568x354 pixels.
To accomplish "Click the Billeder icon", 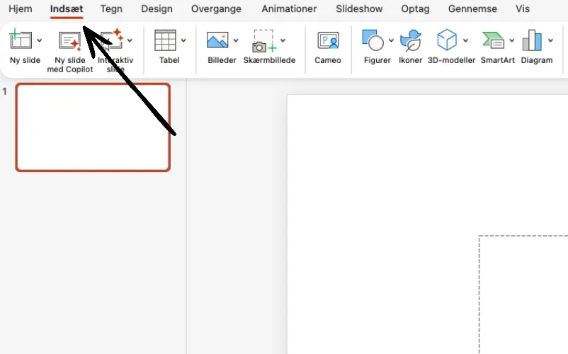I will click(x=217, y=40).
